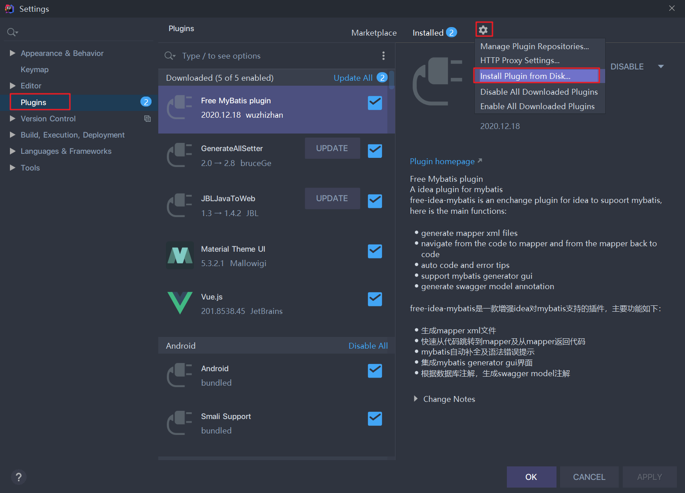
Task: Click the Plugins sidebar update count badge
Action: 146,102
